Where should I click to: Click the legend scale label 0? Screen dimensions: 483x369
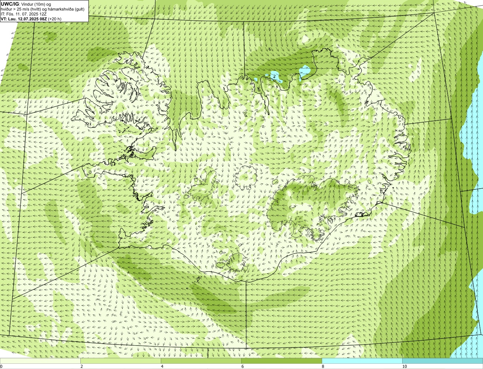click(x=2, y=366)
